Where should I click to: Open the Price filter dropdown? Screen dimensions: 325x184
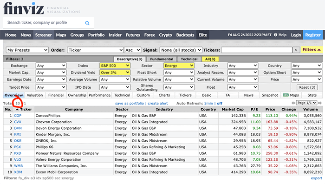pyautogui.click(x=306, y=79)
